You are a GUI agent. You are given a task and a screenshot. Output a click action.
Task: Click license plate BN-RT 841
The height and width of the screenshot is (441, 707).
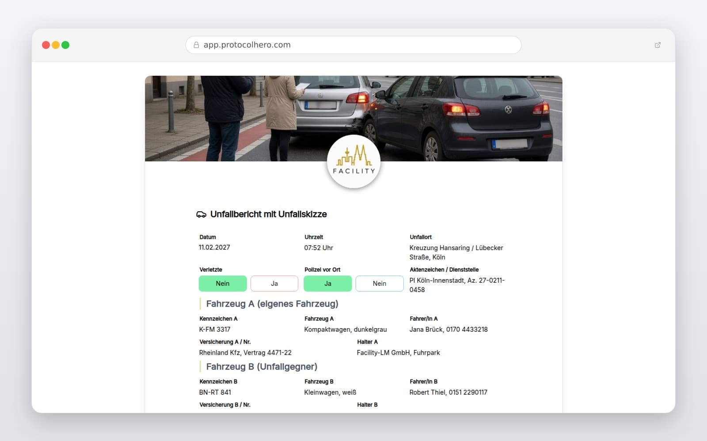(x=215, y=392)
